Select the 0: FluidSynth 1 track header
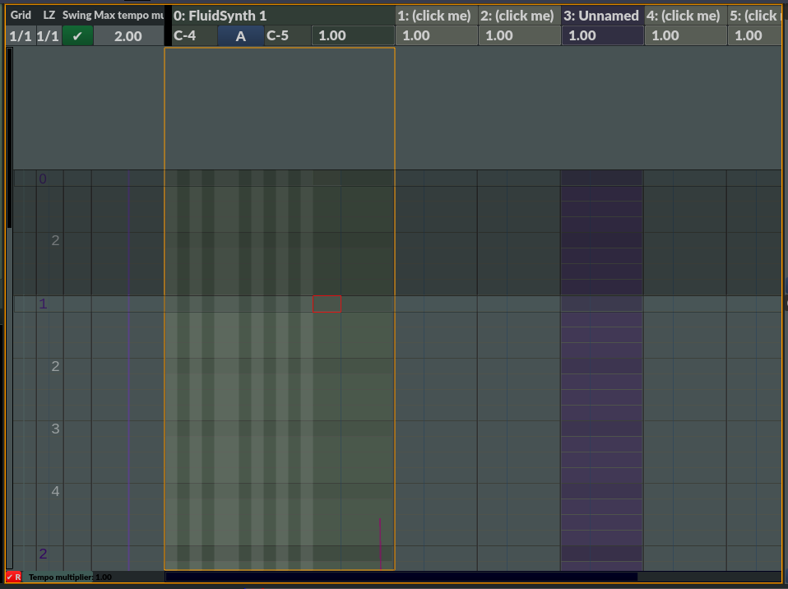This screenshot has height=589, width=788. point(280,16)
